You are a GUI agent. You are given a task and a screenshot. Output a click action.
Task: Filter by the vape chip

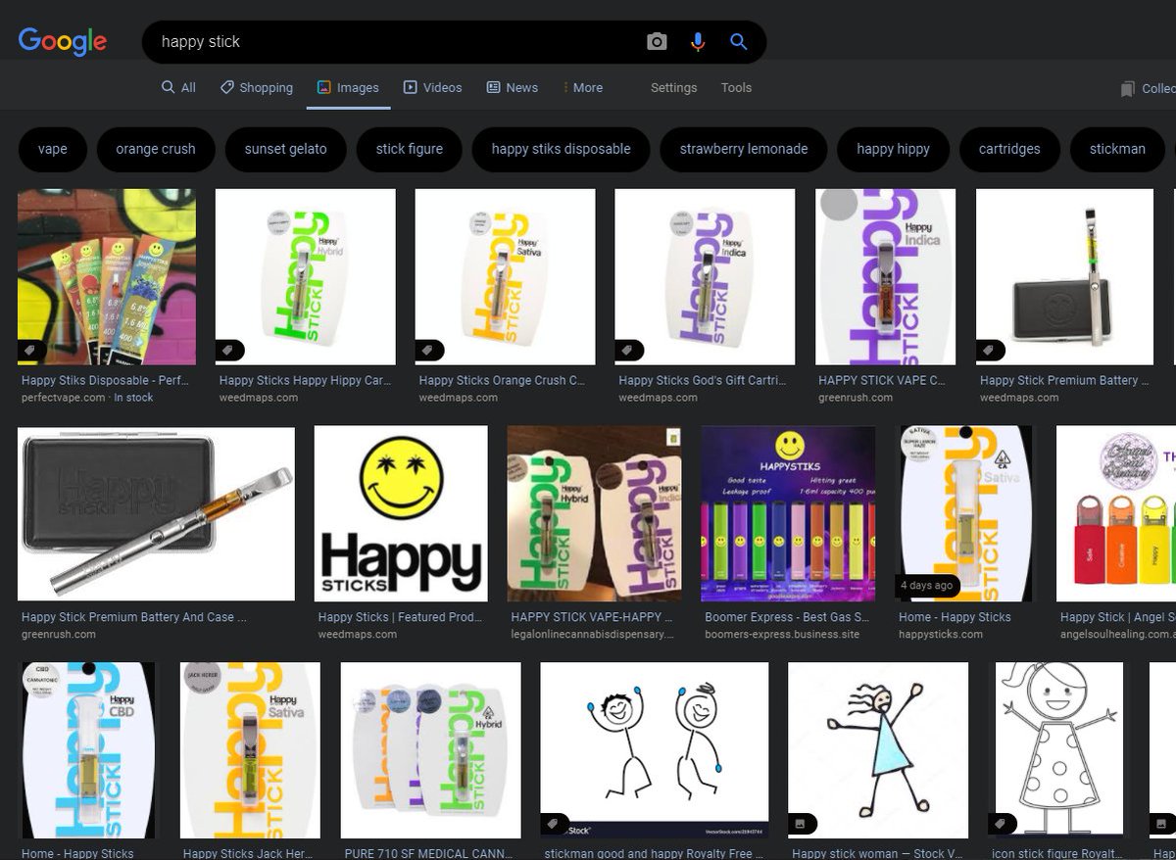click(53, 149)
